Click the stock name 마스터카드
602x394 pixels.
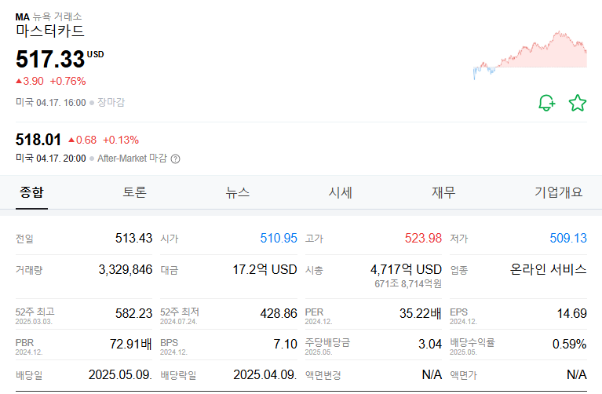coord(50,31)
